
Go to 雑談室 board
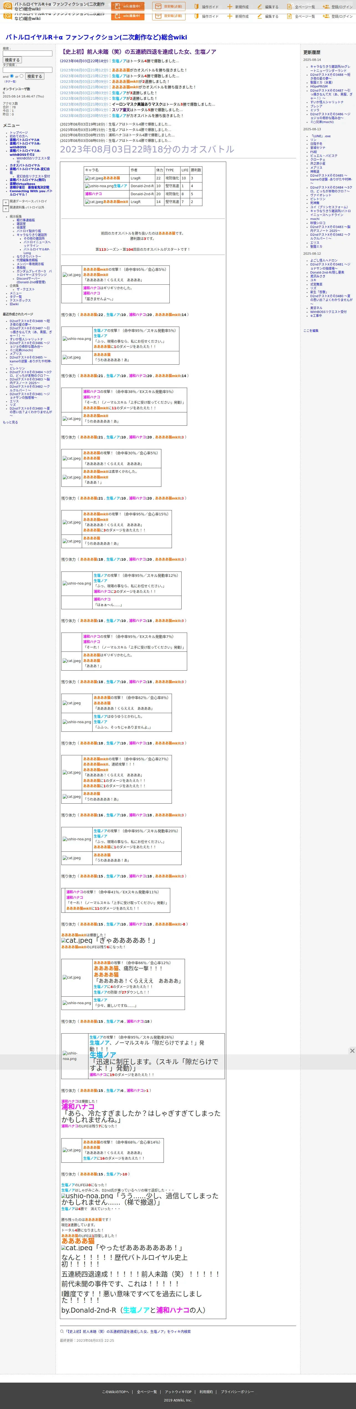click(21, 224)
